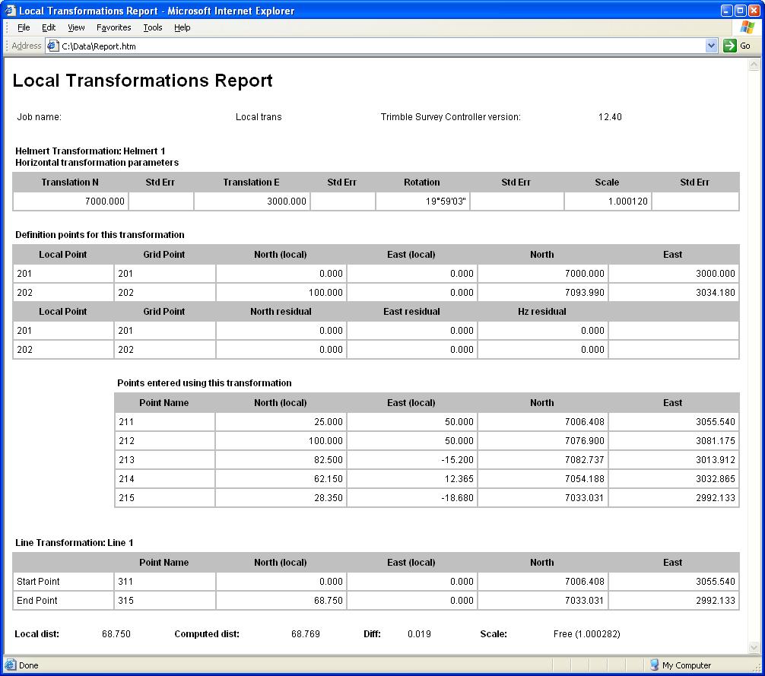This screenshot has height=676, width=765.
Task: Expand the Address bar dropdown list
Action: 711,46
